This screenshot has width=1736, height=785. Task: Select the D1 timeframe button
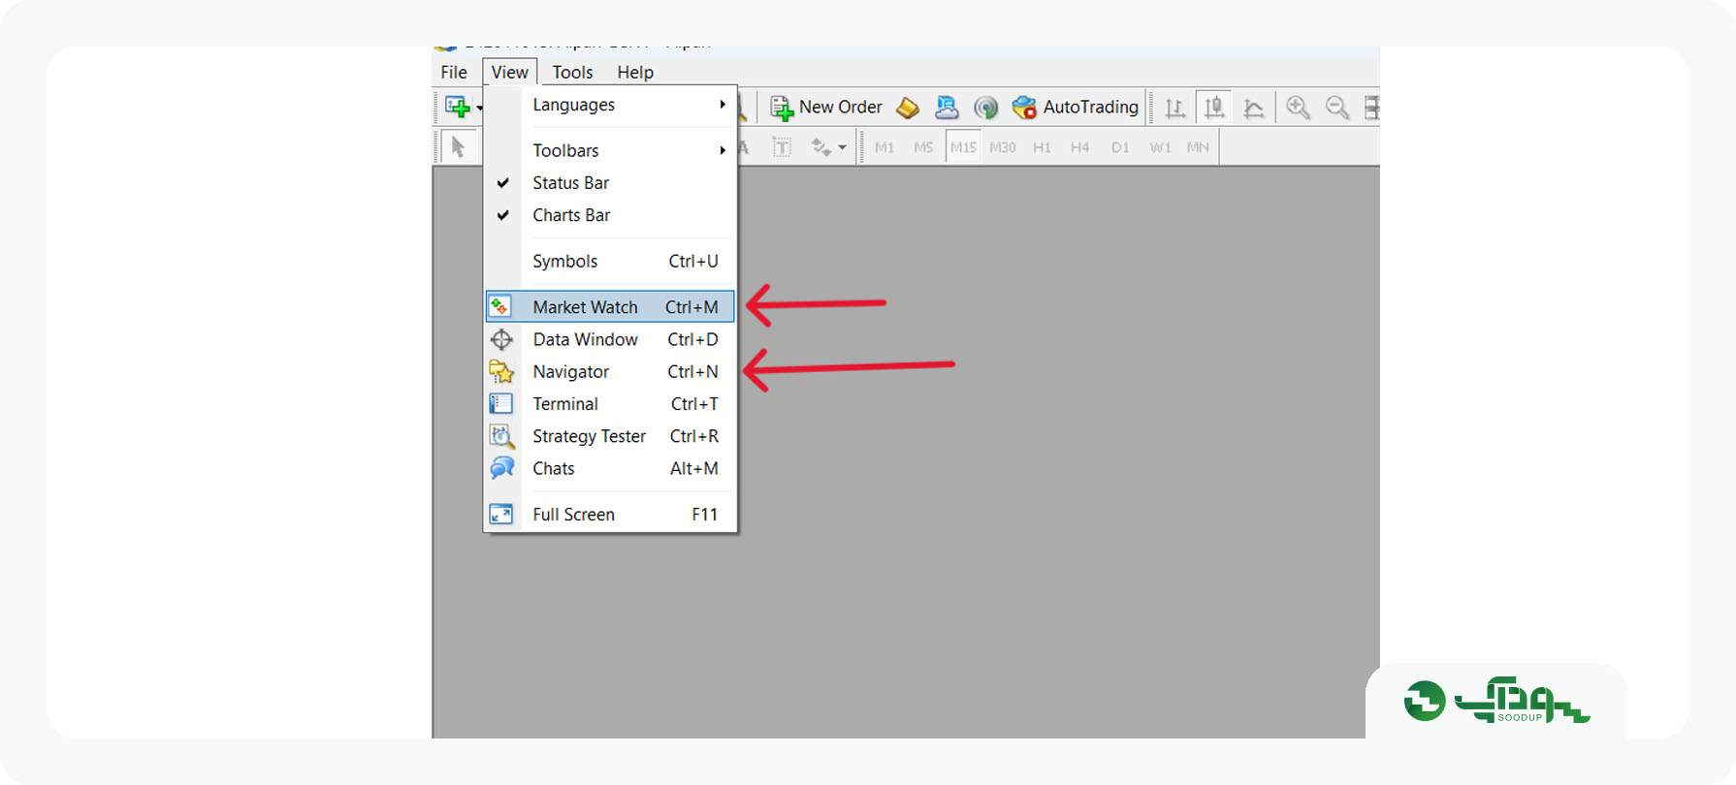click(x=1120, y=147)
